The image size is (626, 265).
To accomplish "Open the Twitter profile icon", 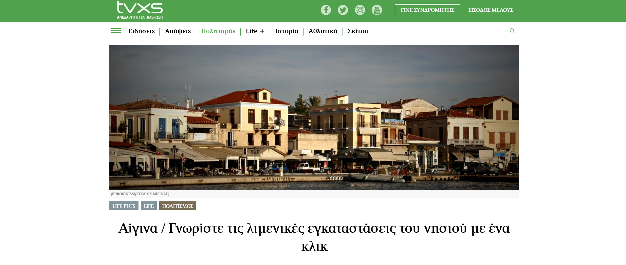I will 343,10.
